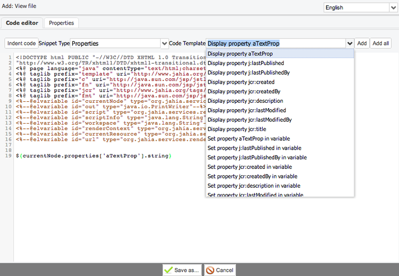Click the taglib prefix="jcr" line
399x276 pixels.
[111, 90]
